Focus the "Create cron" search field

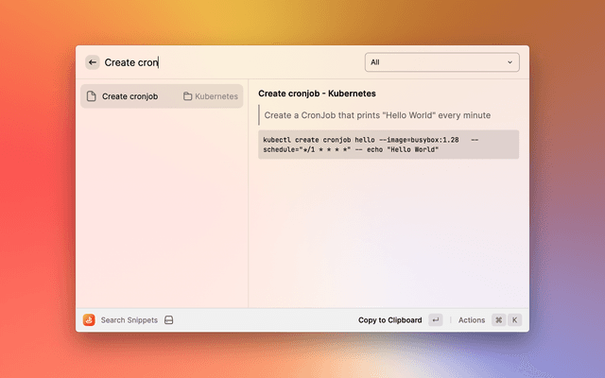pos(227,62)
